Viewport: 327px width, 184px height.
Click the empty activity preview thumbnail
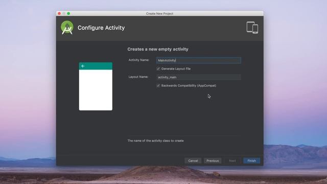coord(96,86)
